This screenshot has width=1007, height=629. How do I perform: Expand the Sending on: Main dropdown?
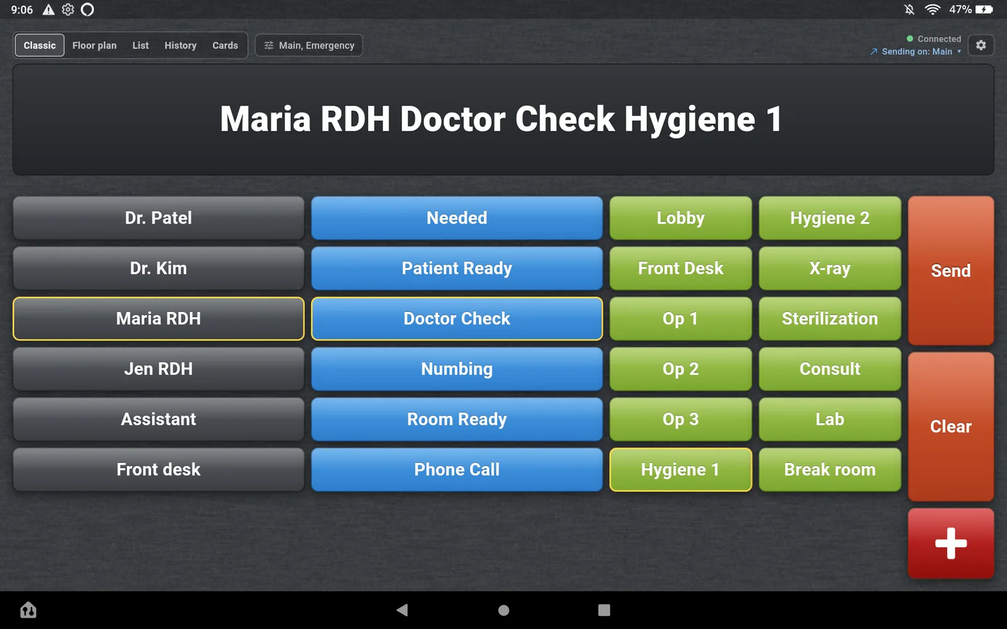pos(916,52)
